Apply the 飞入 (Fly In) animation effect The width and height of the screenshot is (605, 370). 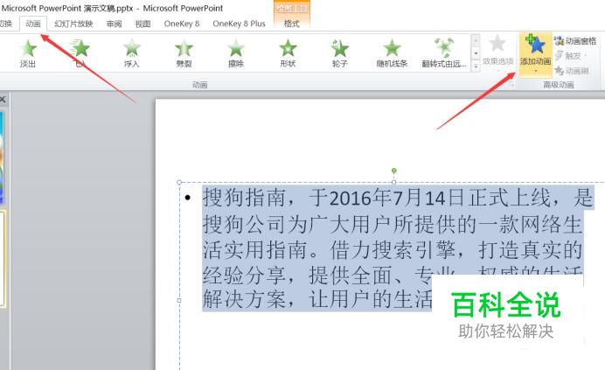point(80,53)
